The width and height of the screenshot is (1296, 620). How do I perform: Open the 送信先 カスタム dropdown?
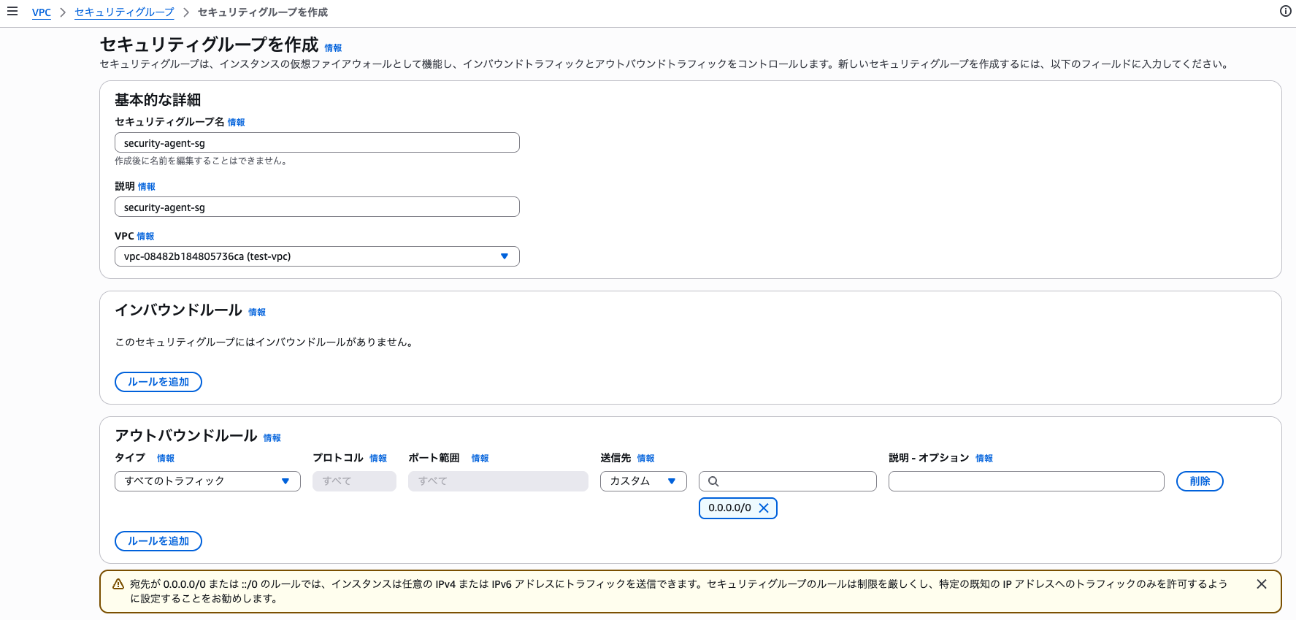click(x=643, y=481)
